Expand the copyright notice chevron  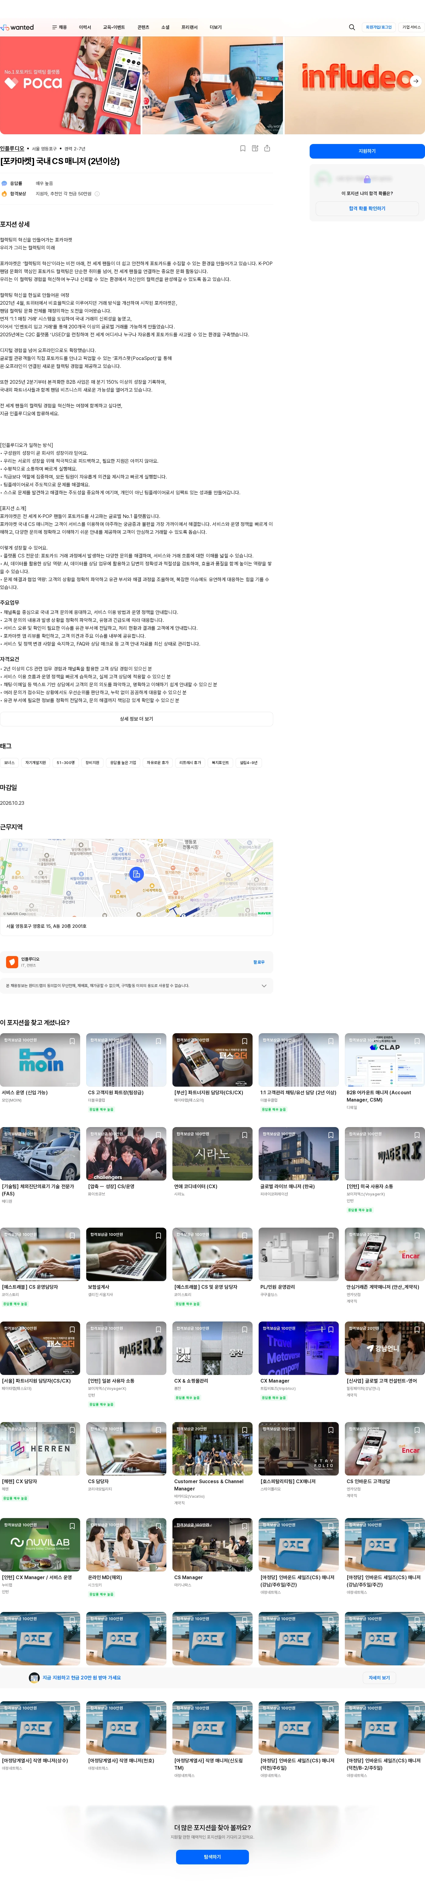click(x=264, y=986)
